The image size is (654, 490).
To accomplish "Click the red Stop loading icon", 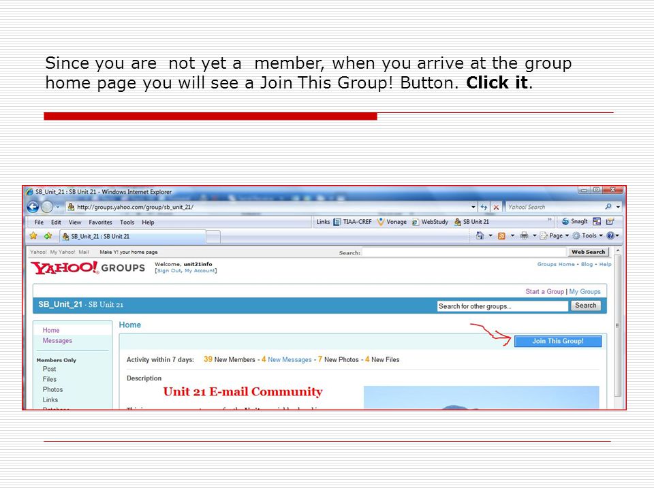I will tap(496, 207).
